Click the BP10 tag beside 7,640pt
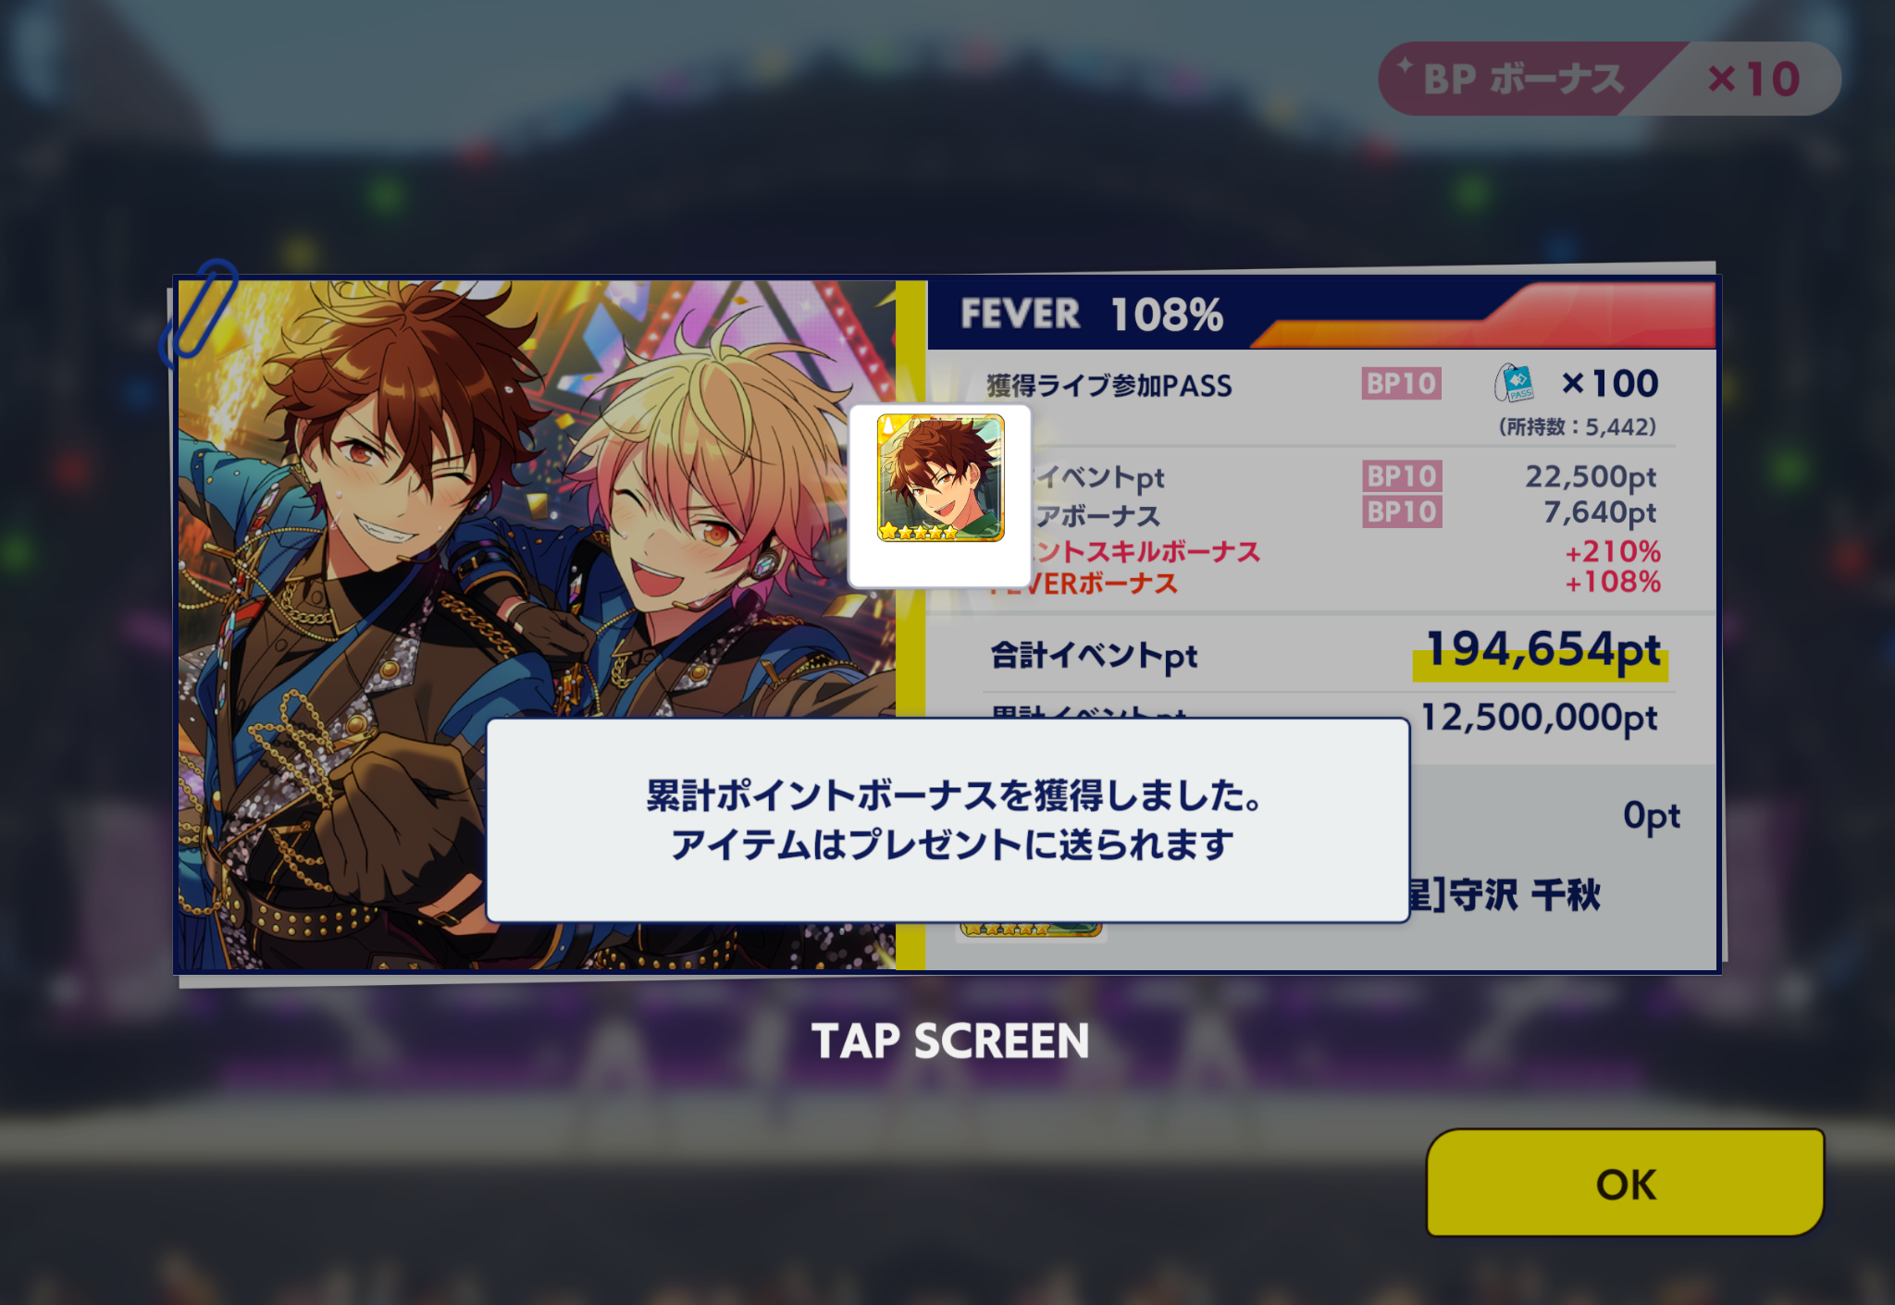This screenshot has width=1895, height=1305. coord(1402,512)
